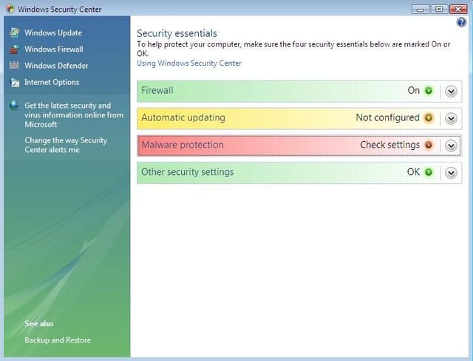Viewport: 473px width, 361px height.
Task: Close the Windows Security Center window
Action: coord(458,9)
